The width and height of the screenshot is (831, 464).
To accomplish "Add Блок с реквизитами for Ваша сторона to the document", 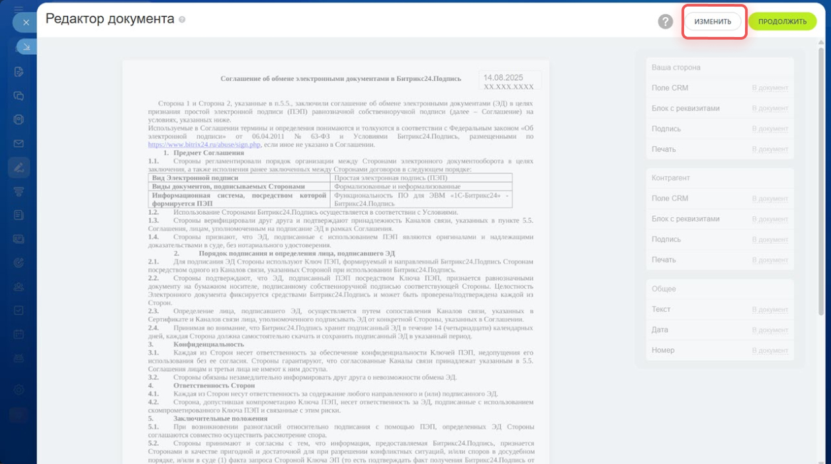I will (769, 109).
